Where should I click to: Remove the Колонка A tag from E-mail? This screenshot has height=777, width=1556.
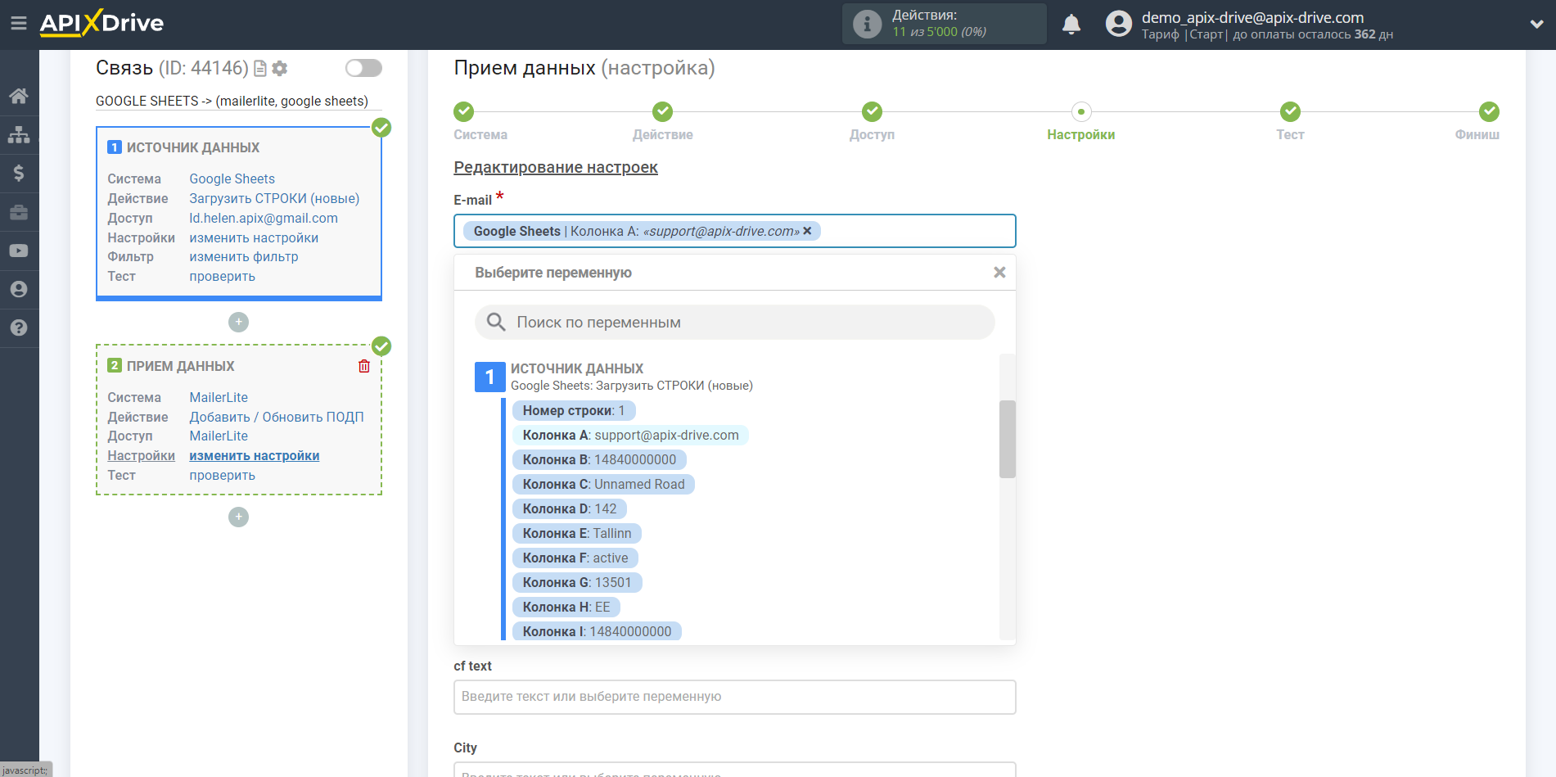807,231
